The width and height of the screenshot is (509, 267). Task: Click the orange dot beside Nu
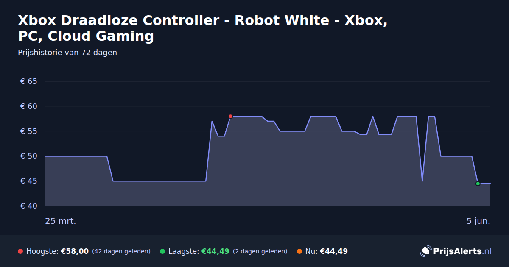point(299,251)
